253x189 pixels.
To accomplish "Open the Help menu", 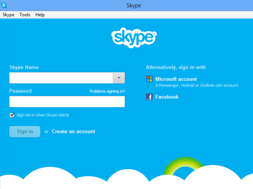I will pyautogui.click(x=40, y=15).
